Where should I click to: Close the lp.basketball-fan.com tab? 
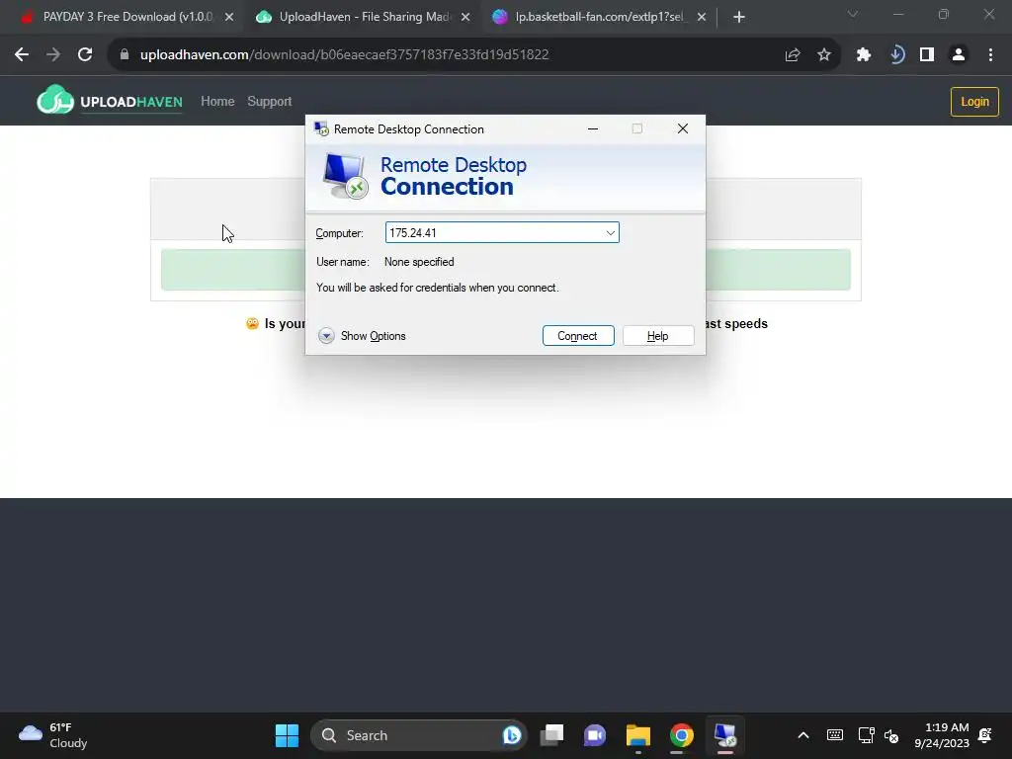coord(702,17)
